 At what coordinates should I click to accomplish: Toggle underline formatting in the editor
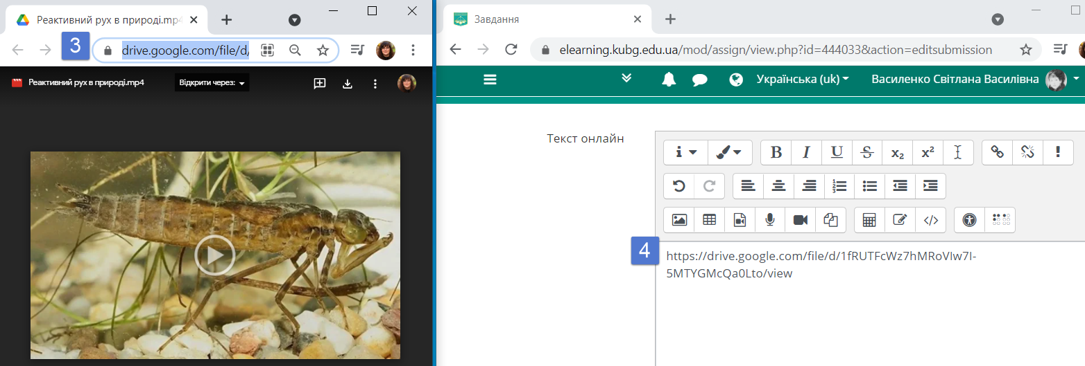coord(837,153)
